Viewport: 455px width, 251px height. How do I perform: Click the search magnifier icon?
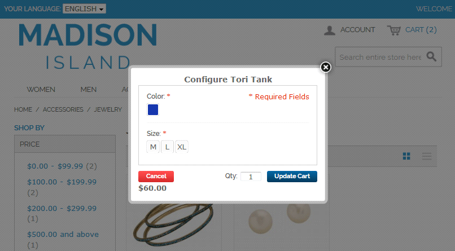[431, 56]
